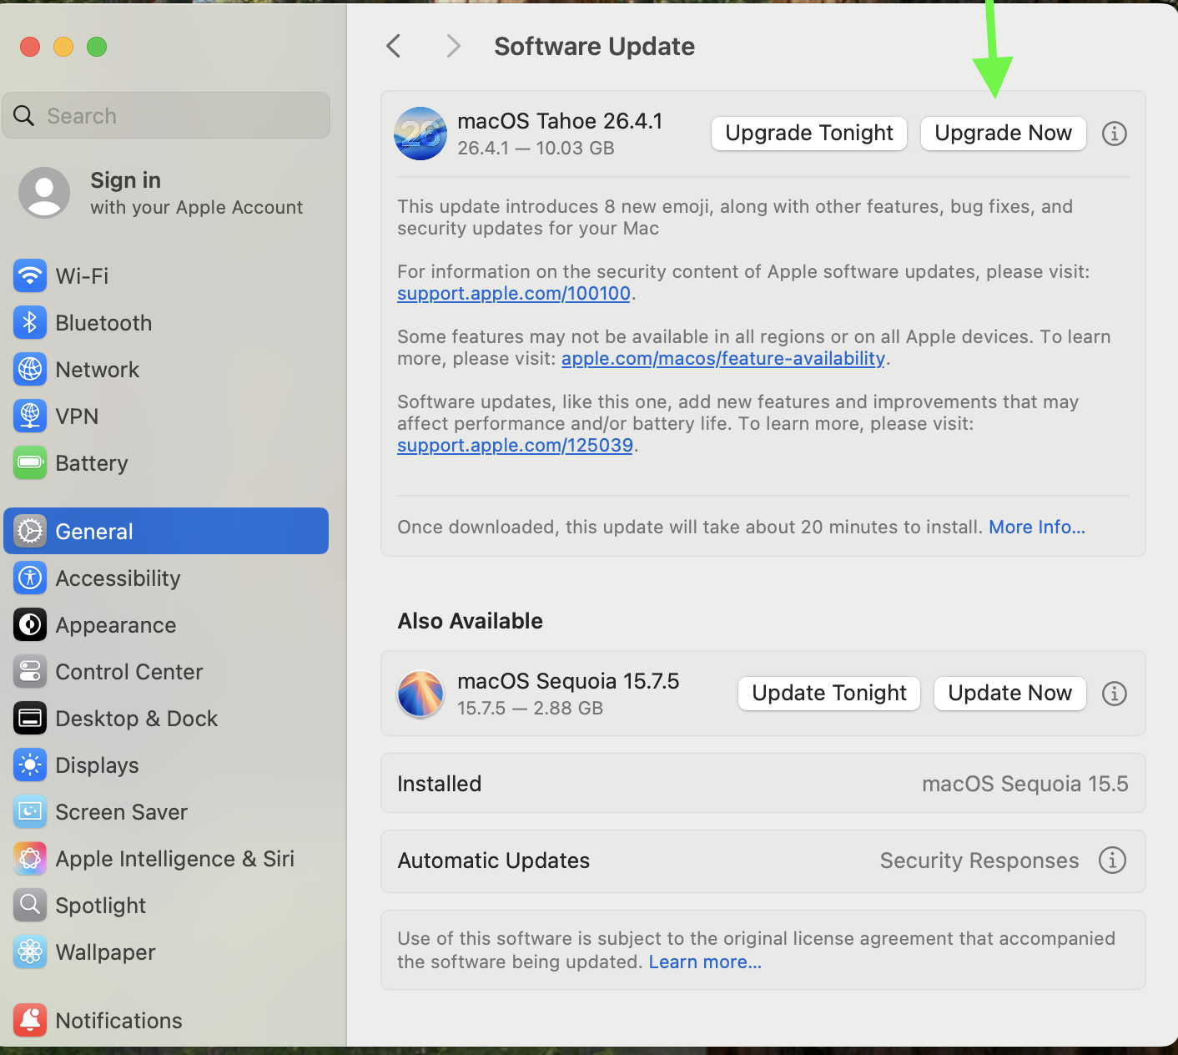Go forward with the right chevron
The width and height of the screenshot is (1178, 1055).
(453, 46)
